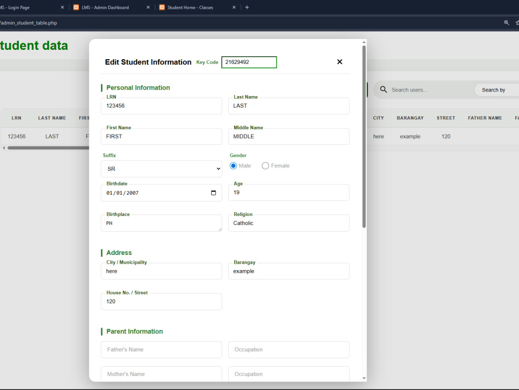Click the Birthplace text area

[x=161, y=223]
